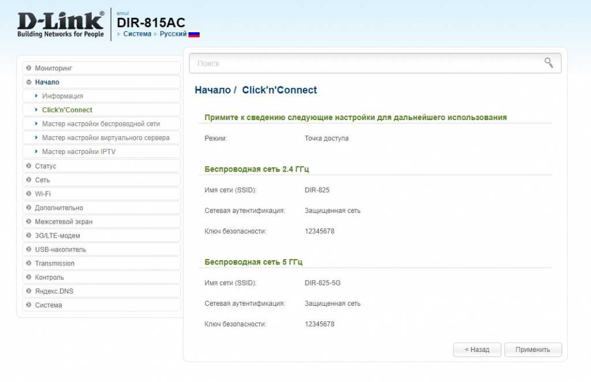This screenshot has height=382, width=591.
Task: Click into the Поиск search field
Action: tap(364, 63)
